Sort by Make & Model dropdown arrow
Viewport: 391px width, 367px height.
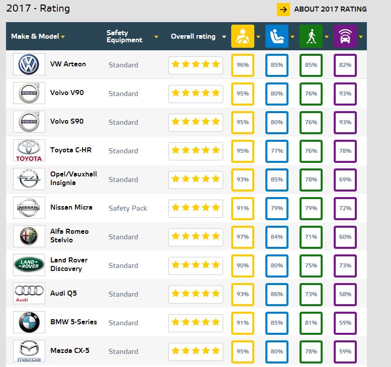coord(63,37)
